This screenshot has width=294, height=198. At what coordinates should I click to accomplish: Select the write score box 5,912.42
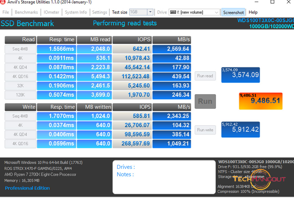241,129
